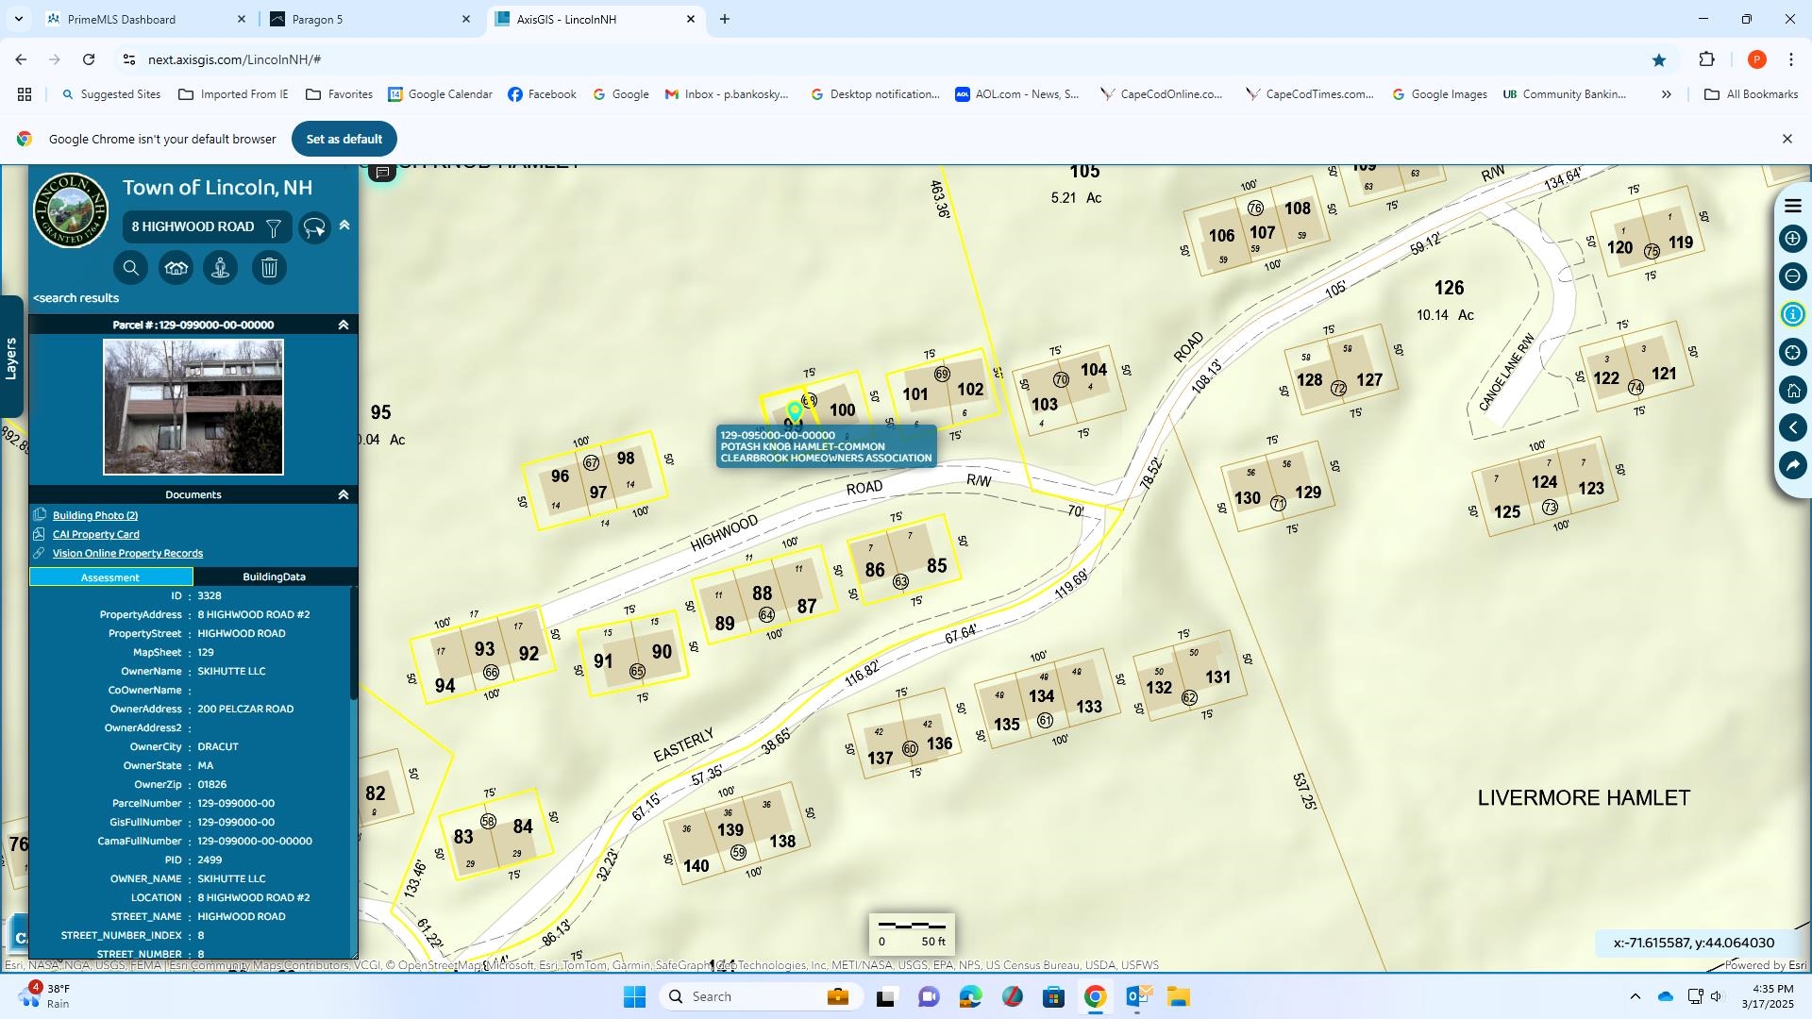Click the map comment bubble icon
The width and height of the screenshot is (1812, 1019).
(x=382, y=172)
